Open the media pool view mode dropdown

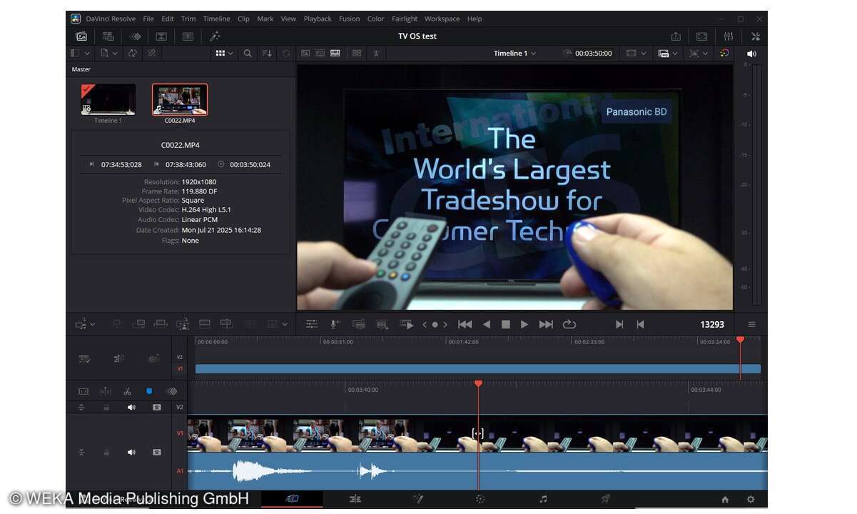pos(225,54)
